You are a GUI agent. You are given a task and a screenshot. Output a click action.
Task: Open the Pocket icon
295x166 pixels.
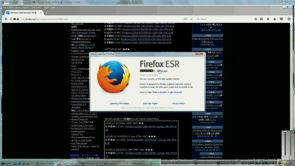(x=281, y=19)
